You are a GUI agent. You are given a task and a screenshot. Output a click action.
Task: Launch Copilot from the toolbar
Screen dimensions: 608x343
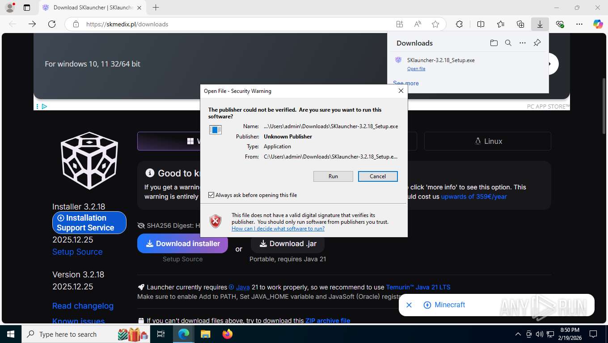598,24
